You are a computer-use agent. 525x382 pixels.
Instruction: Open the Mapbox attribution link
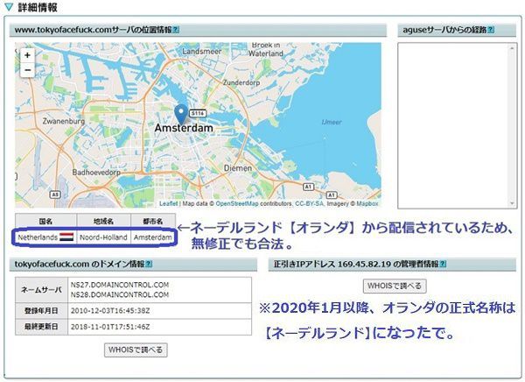click(x=367, y=203)
